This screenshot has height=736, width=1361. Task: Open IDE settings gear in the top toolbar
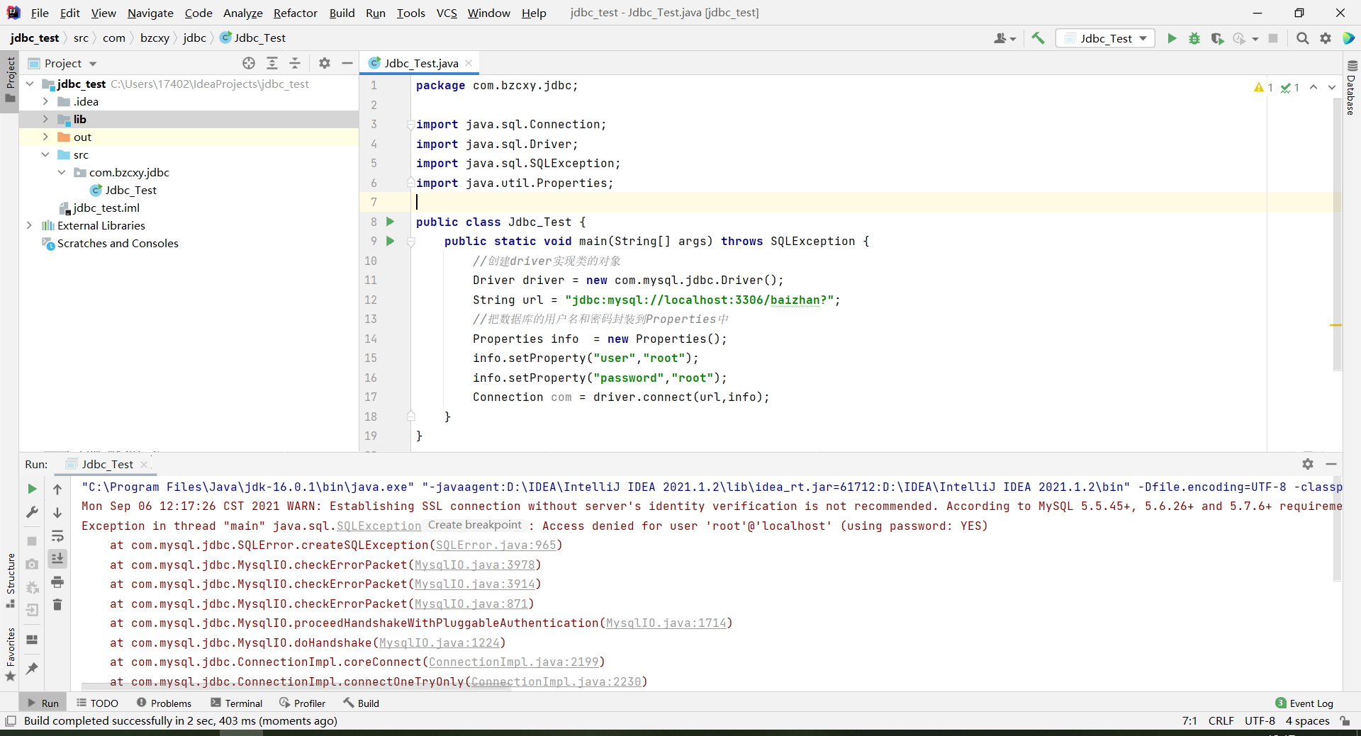click(x=1326, y=38)
